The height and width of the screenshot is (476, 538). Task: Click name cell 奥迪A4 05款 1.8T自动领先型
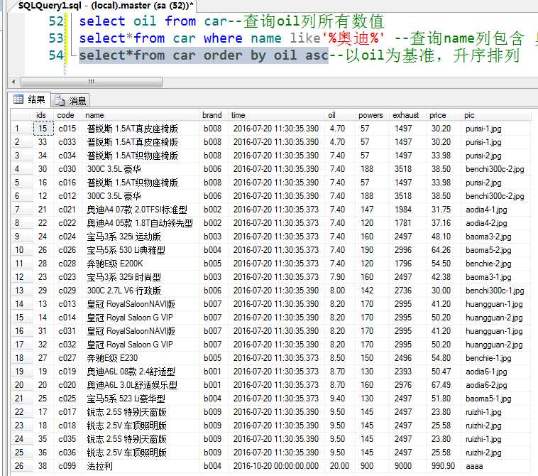(x=140, y=223)
